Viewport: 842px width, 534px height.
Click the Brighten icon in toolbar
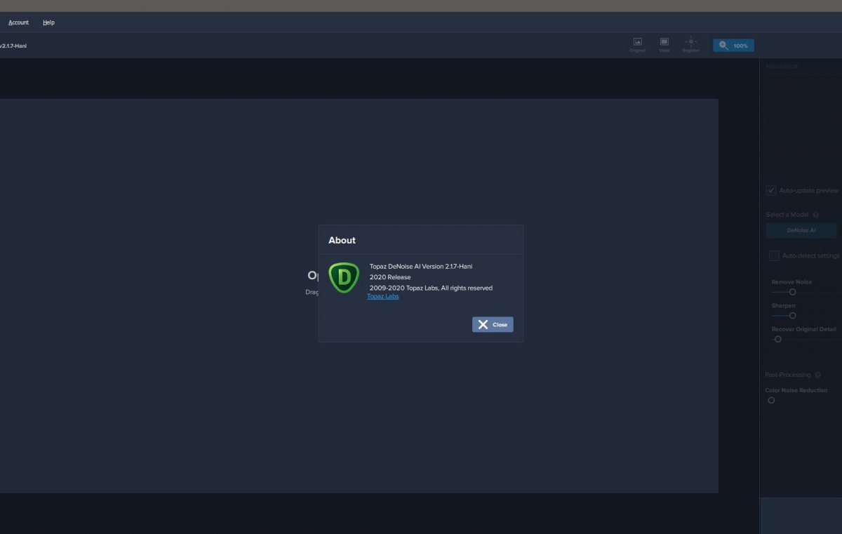tap(690, 45)
